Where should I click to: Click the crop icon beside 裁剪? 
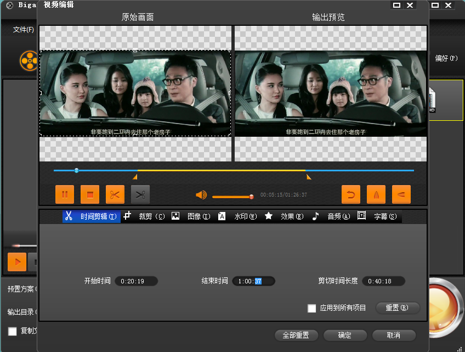click(x=127, y=216)
